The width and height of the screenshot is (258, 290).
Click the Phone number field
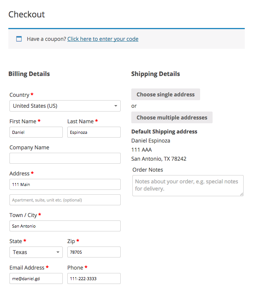94,279
